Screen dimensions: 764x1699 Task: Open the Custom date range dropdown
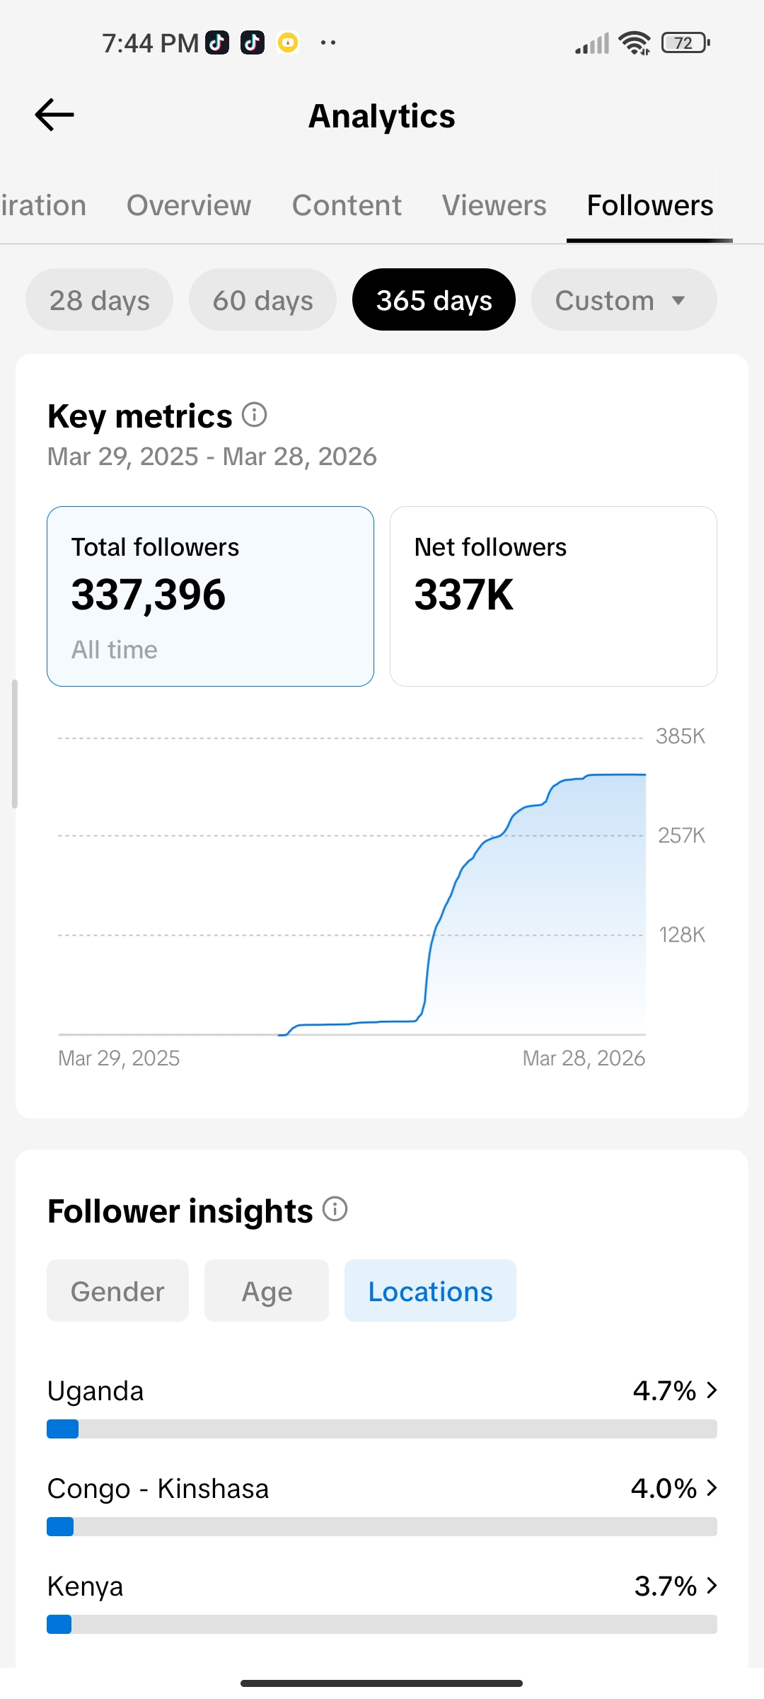(x=623, y=300)
